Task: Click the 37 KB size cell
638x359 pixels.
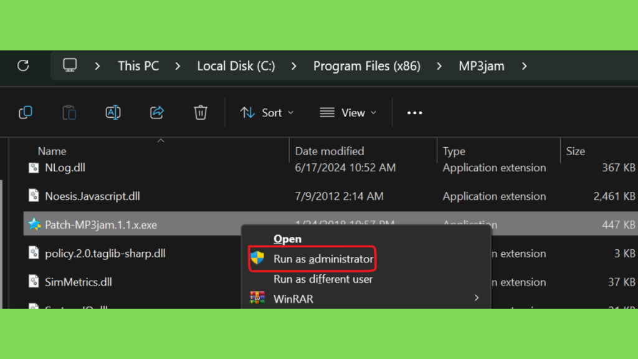Action: [x=622, y=282]
